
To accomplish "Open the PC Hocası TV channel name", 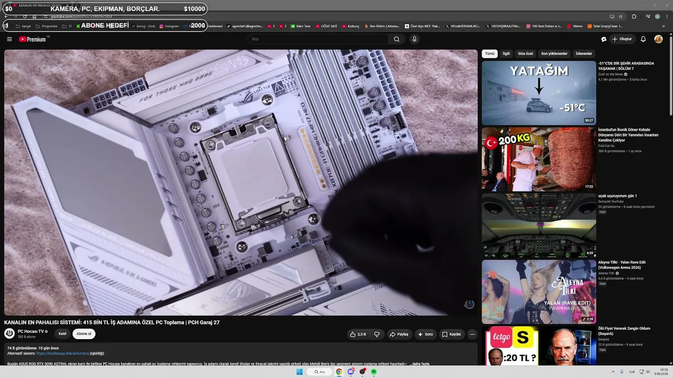I will pyautogui.click(x=31, y=331).
